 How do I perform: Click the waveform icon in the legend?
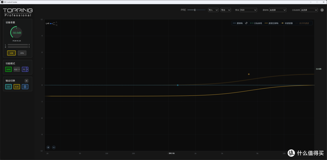[x=246, y=23]
